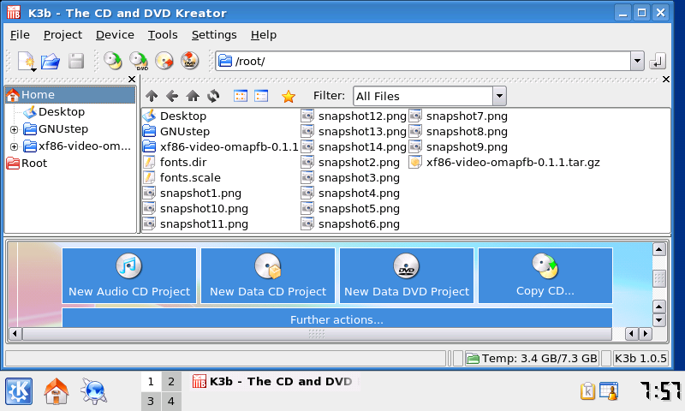Reload the file browser listing
Viewport: 685px width, 411px height.
213,96
